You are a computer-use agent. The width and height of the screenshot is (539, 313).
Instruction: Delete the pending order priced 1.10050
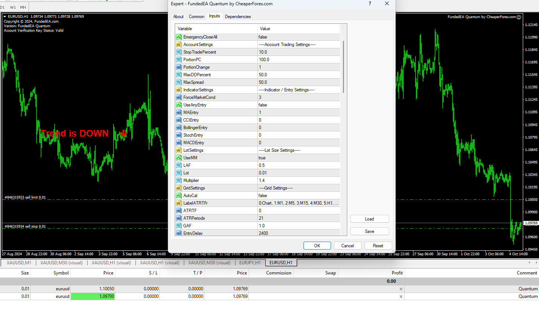pyautogui.click(x=401, y=289)
